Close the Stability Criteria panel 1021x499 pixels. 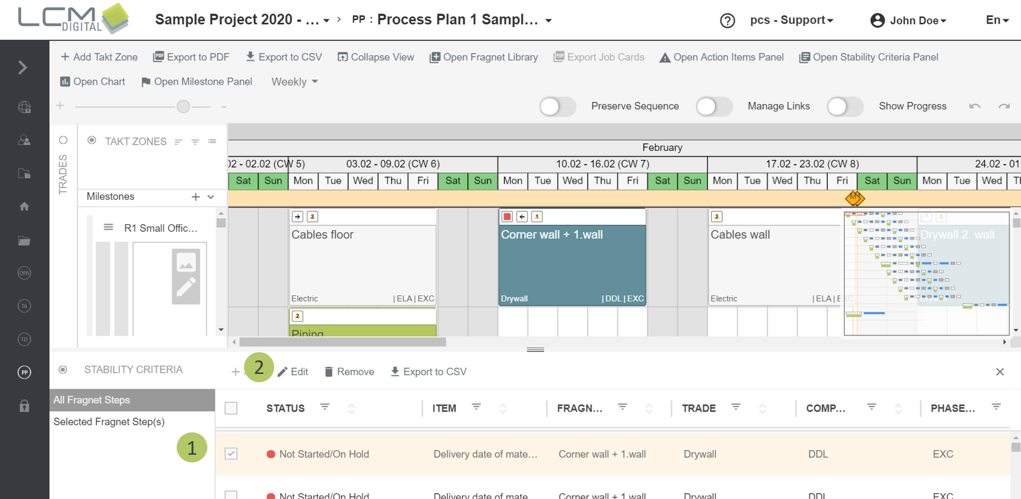coord(1000,372)
